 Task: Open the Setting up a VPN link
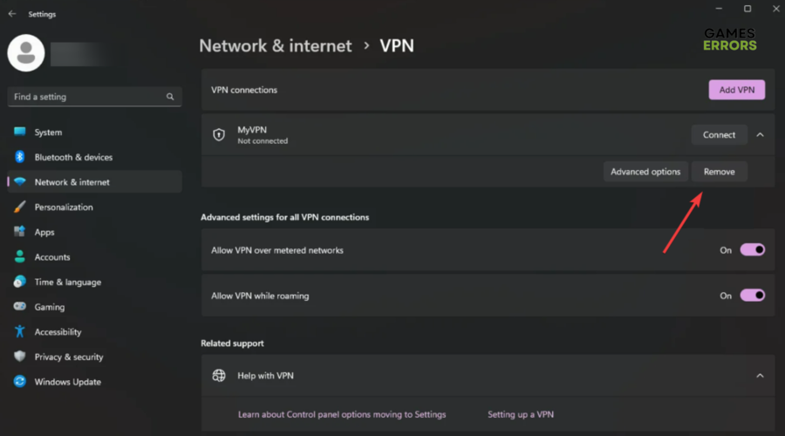tap(521, 414)
